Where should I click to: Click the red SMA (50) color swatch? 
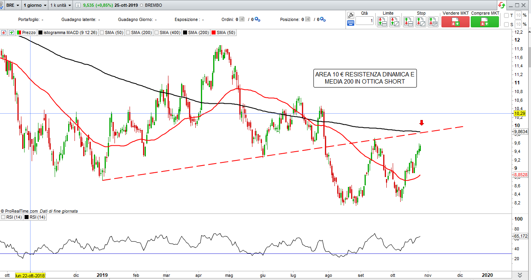coord(214,32)
